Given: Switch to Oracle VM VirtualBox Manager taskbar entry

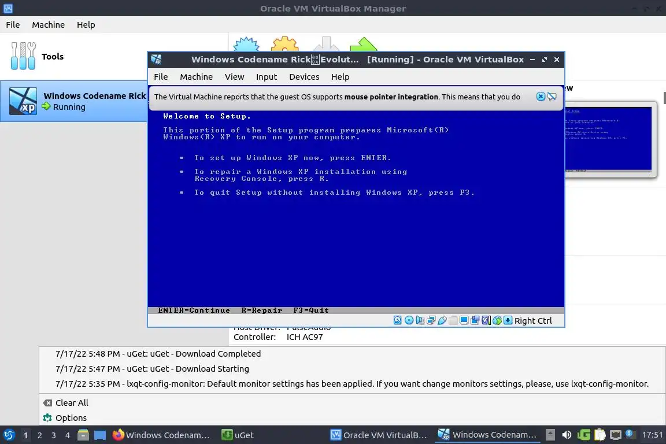Looking at the screenshot, I should pyautogui.click(x=379, y=435).
